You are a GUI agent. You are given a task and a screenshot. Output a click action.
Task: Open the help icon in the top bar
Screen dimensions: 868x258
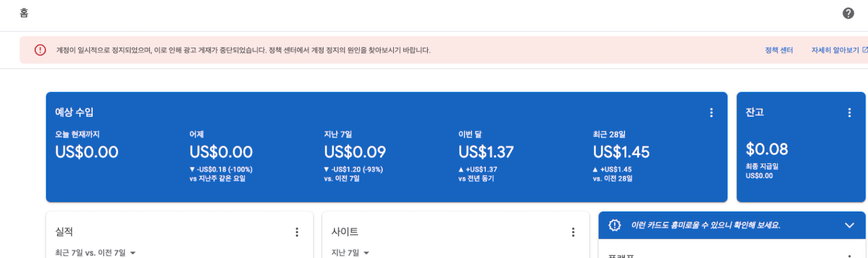[x=848, y=14]
